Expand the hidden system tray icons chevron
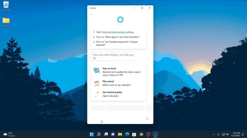The image size is (247, 138). pos(214,134)
